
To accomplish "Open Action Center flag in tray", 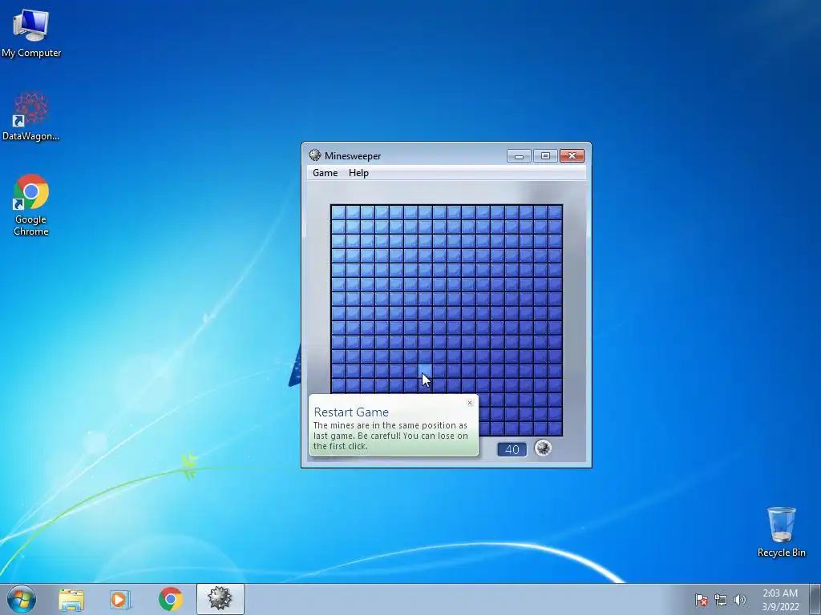I will pos(701,600).
